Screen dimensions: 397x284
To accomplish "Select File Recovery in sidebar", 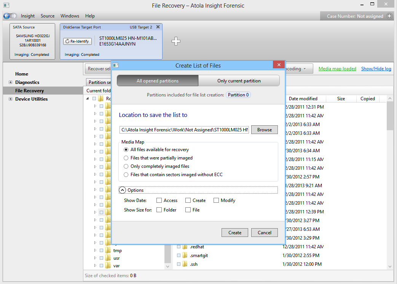I will point(29,91).
